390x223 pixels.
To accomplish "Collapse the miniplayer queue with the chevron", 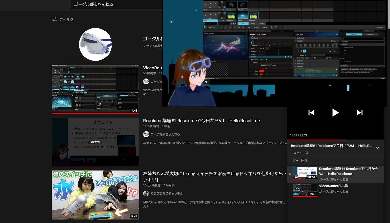I will [x=377, y=148].
